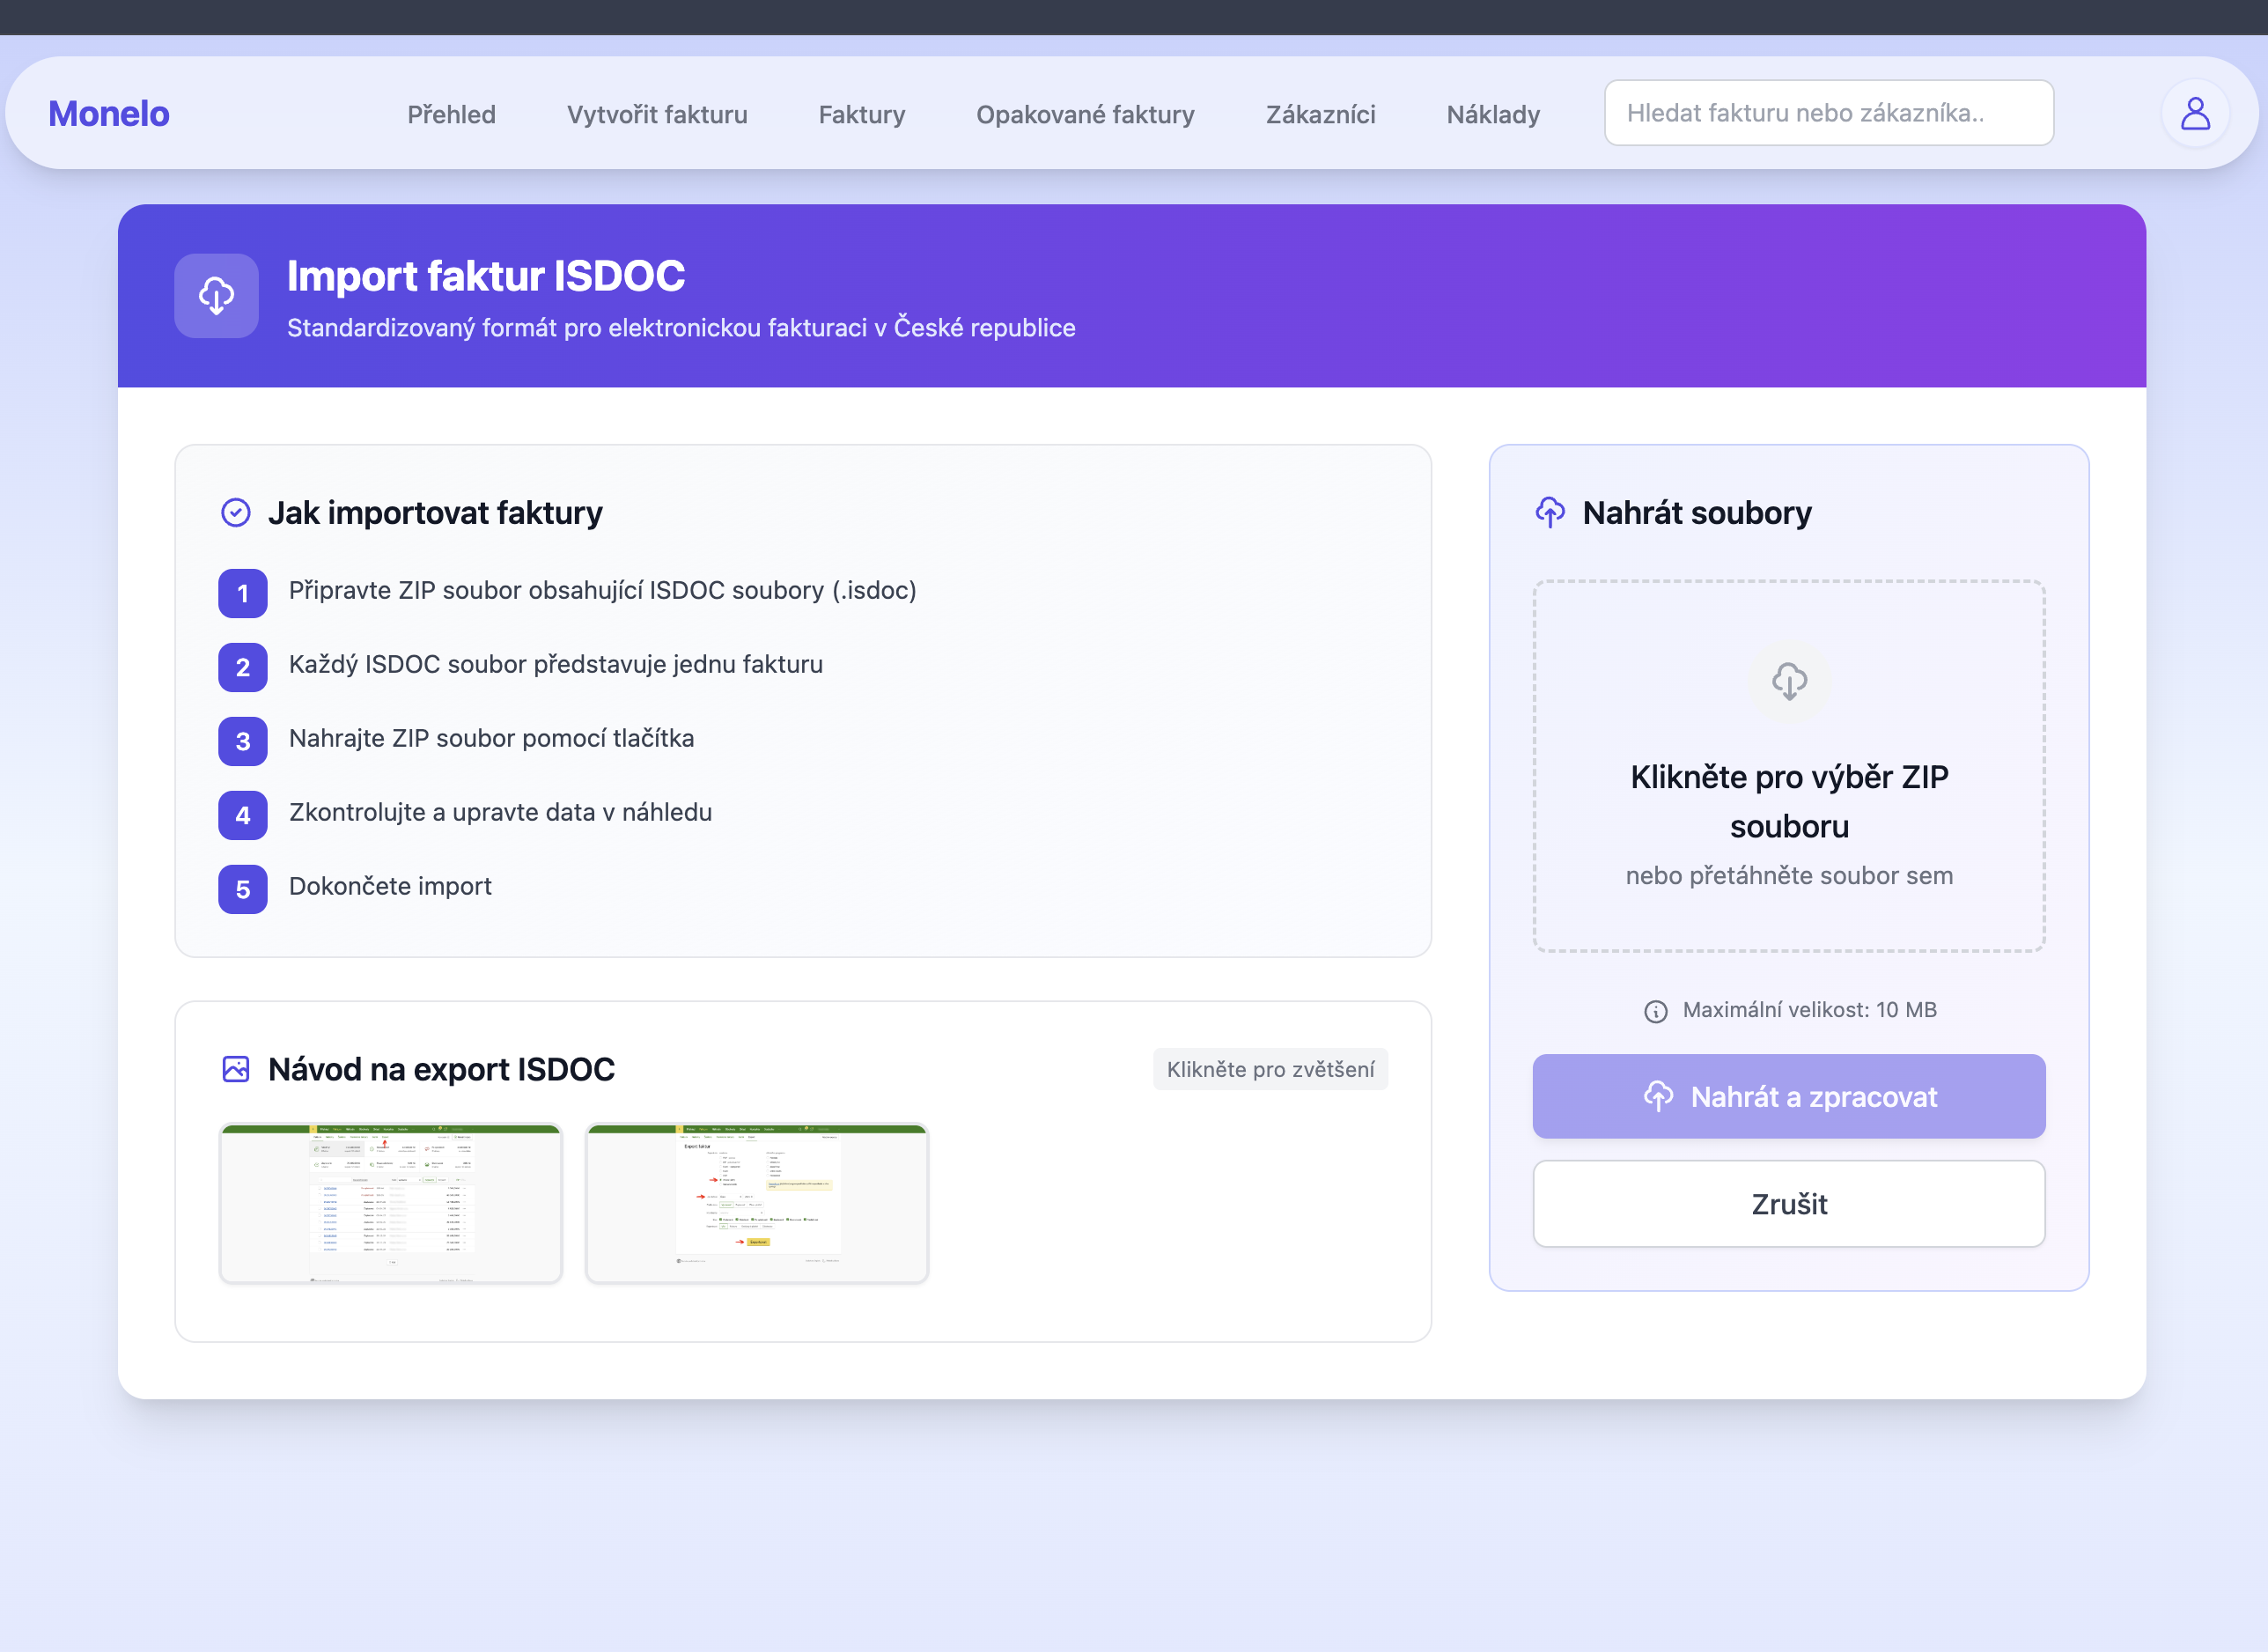The height and width of the screenshot is (1652, 2268).
Task: Go to Vytvořit fakturu page
Action: tap(657, 114)
